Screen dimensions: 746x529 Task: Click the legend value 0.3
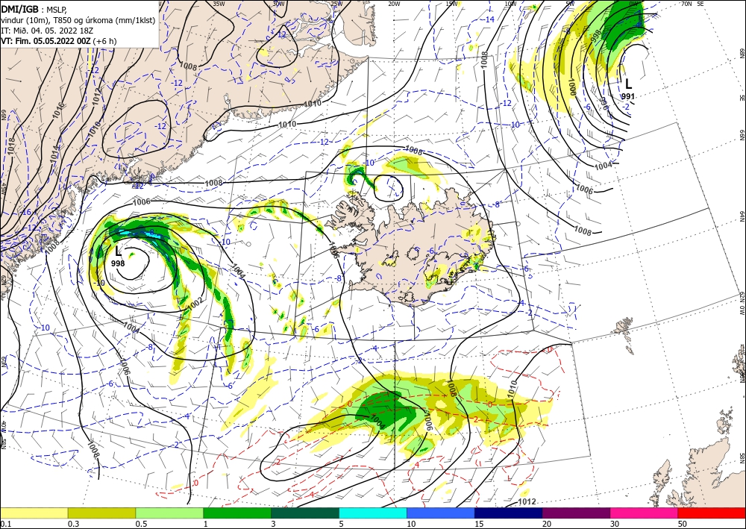tap(73, 524)
